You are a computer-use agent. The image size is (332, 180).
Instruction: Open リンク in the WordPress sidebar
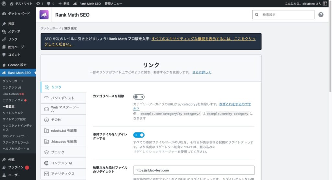[x=18, y=39]
